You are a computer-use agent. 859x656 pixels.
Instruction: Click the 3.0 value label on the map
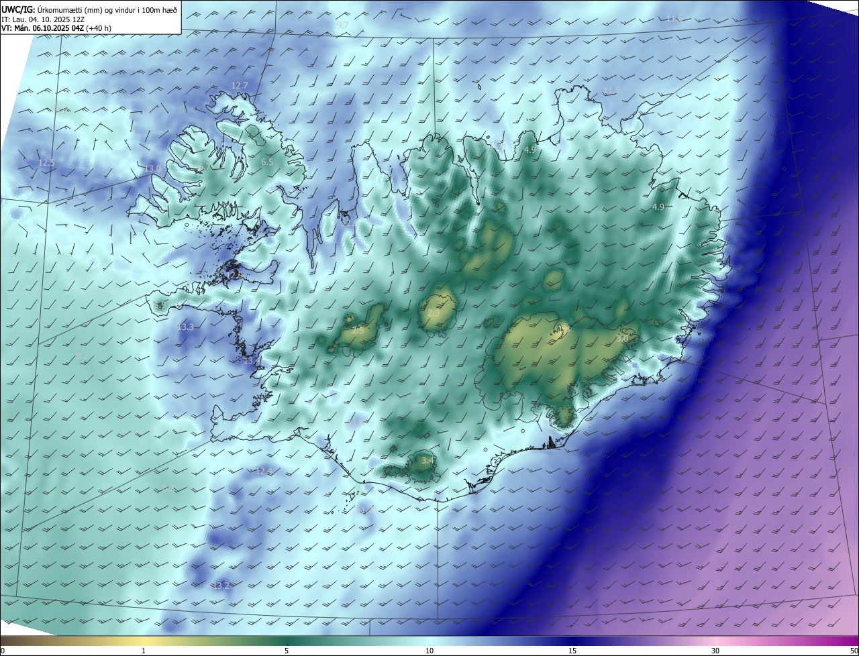pos(622,339)
